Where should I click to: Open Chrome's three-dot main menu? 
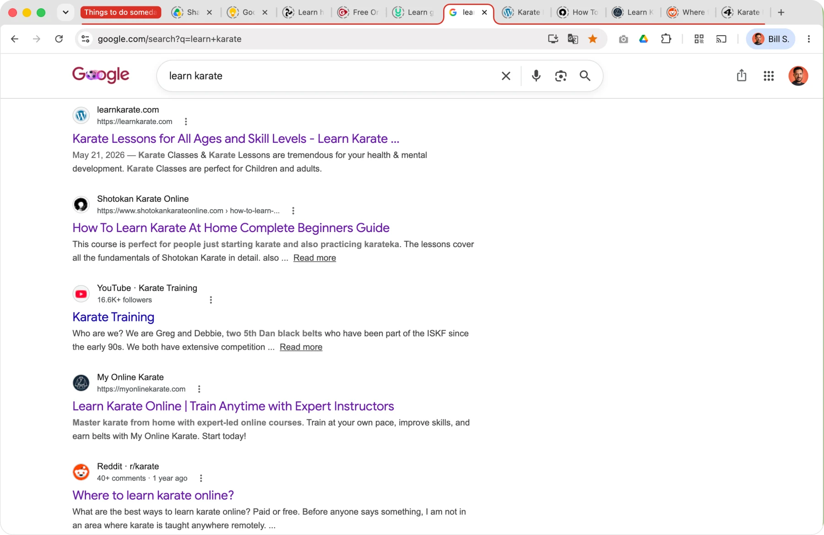click(809, 39)
